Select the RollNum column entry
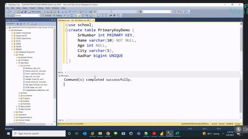The image size is (248, 139). point(33,68)
